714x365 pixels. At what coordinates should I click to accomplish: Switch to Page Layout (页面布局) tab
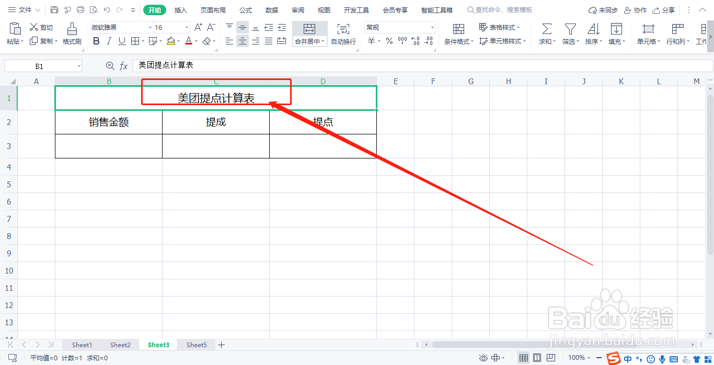tap(213, 10)
